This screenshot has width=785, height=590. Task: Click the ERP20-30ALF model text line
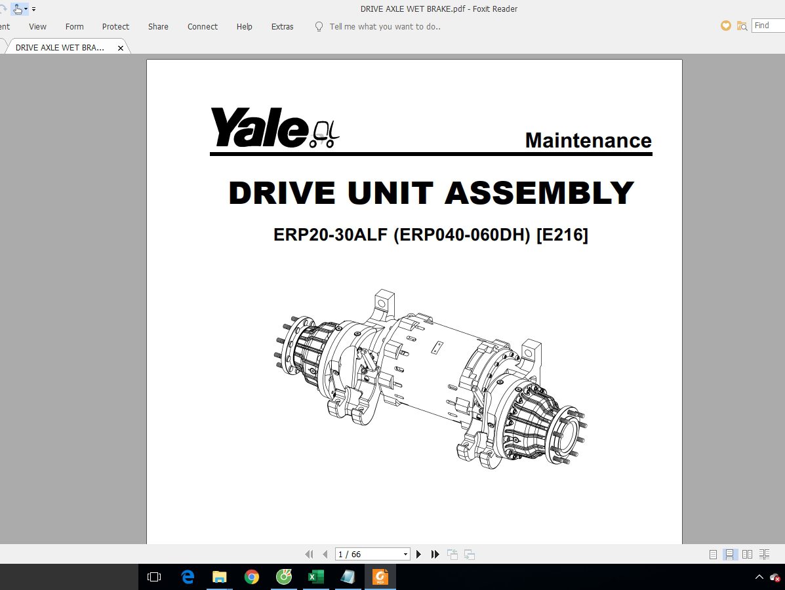[x=431, y=234]
